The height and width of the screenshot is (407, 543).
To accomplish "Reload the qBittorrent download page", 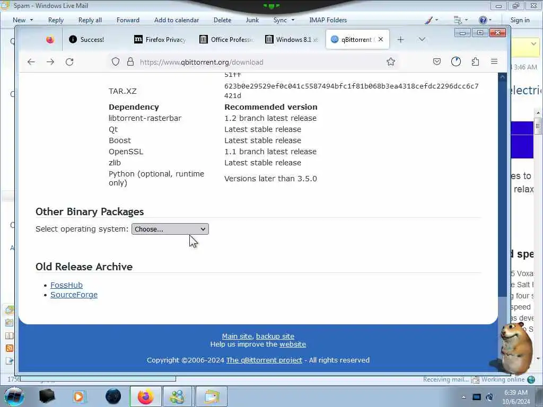I will [x=69, y=62].
